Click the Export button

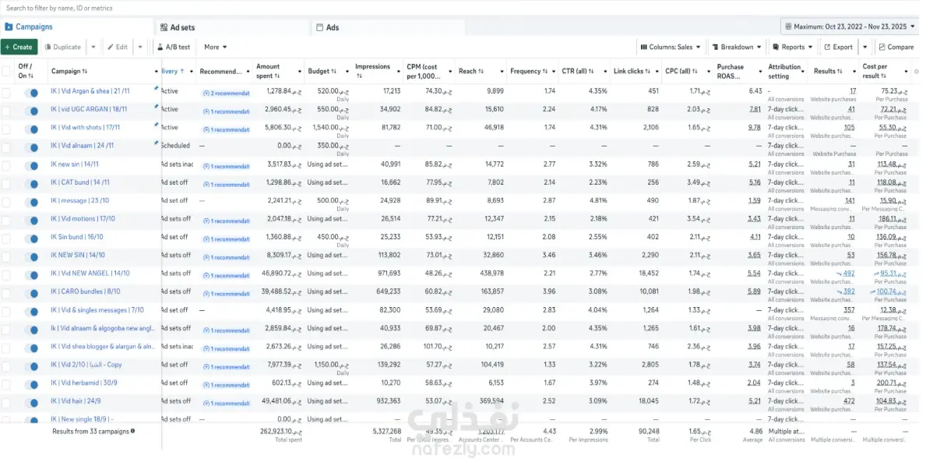coord(839,48)
